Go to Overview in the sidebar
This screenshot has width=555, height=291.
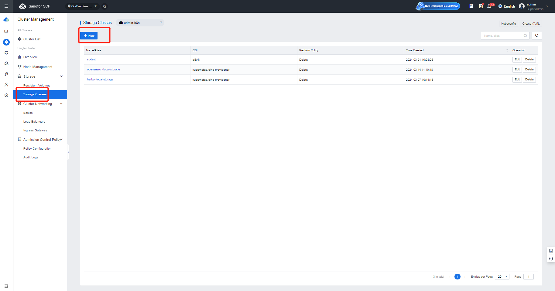click(x=30, y=57)
